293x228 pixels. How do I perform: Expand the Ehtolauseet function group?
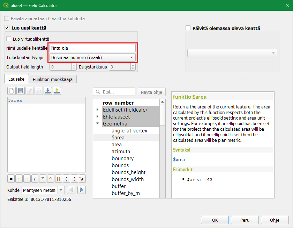(97, 117)
